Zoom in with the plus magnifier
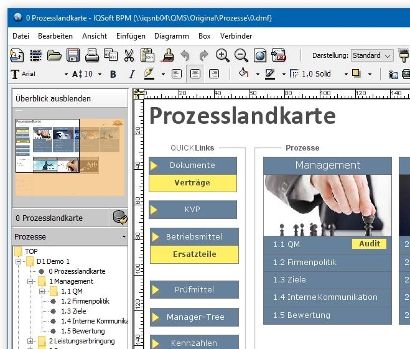The width and height of the screenshot is (410, 349). 222,55
